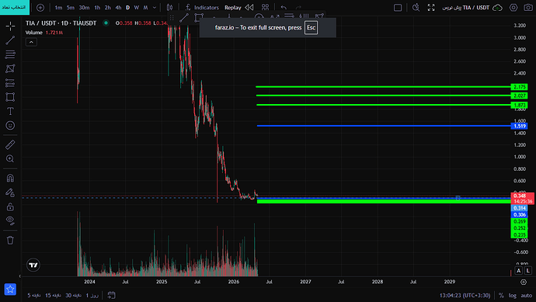536x302 pixels.
Task: Open the Indicators dialog
Action: click(203, 8)
